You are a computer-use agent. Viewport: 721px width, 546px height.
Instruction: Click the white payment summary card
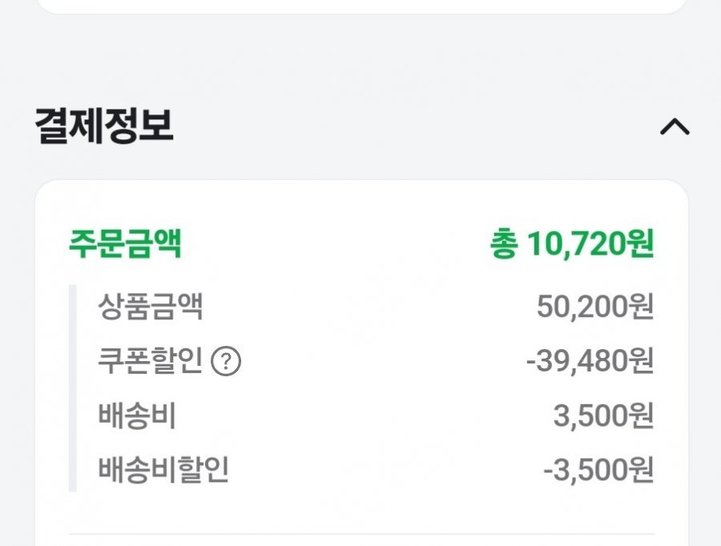(x=361, y=363)
